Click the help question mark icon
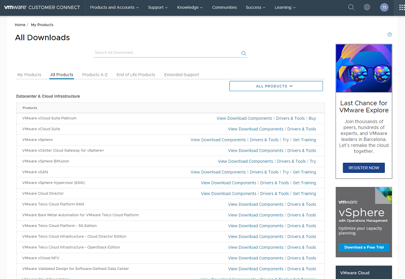The image size is (405, 279). tap(389, 34)
